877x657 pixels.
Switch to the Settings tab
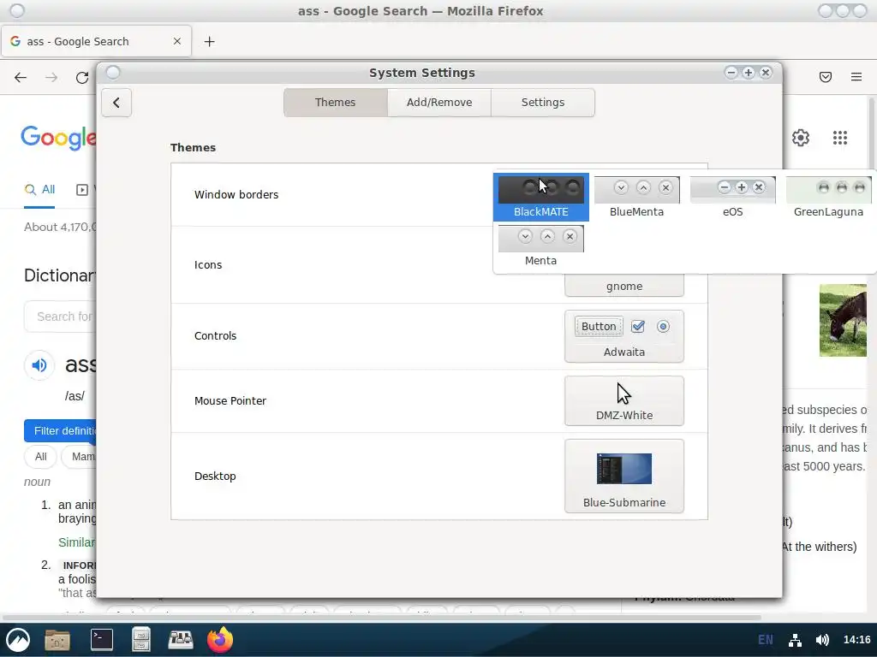coord(542,103)
